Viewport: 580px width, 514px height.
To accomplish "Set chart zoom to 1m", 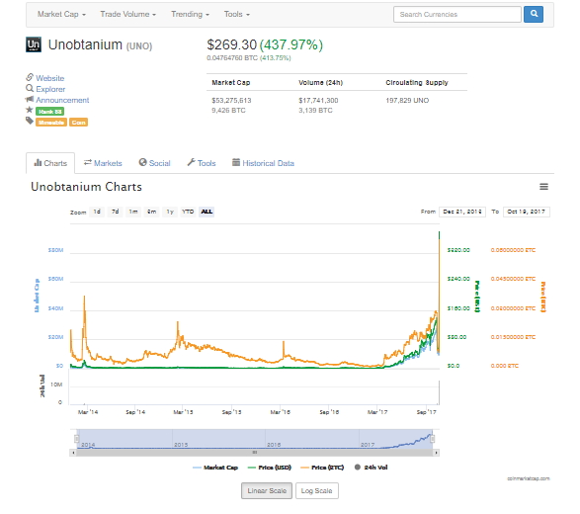I will [x=133, y=212].
